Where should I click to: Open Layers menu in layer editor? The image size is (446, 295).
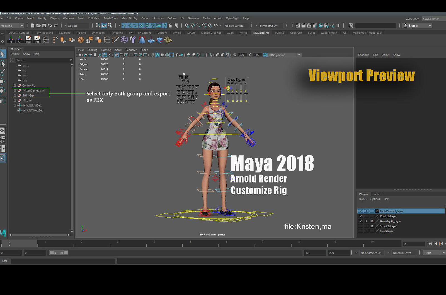click(x=362, y=199)
